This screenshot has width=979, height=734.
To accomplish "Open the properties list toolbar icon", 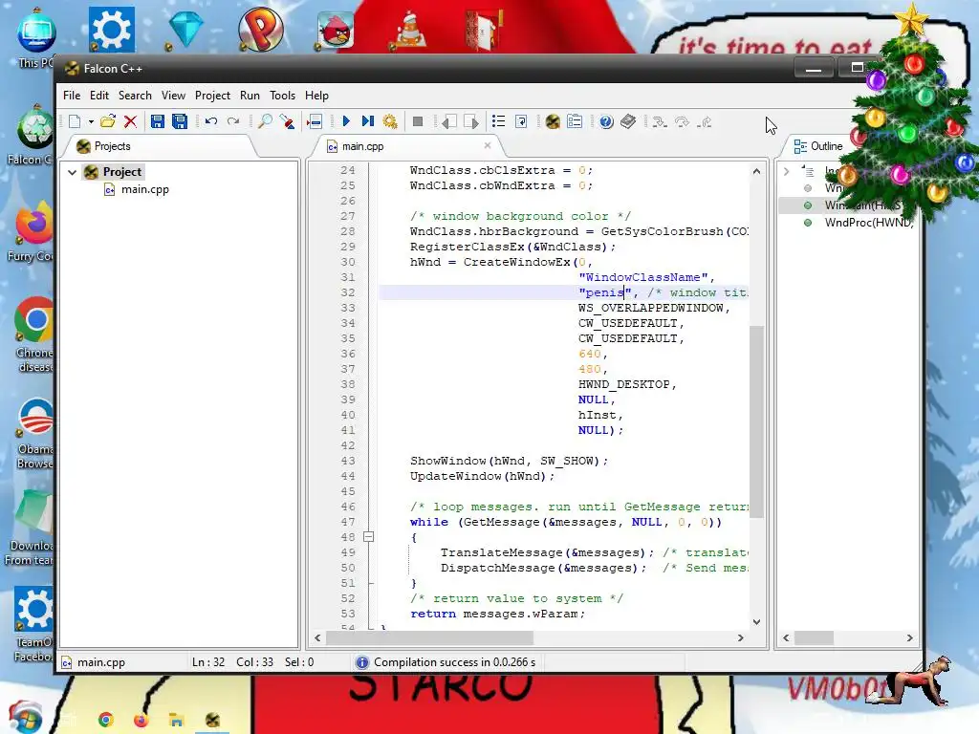I will pos(575,121).
